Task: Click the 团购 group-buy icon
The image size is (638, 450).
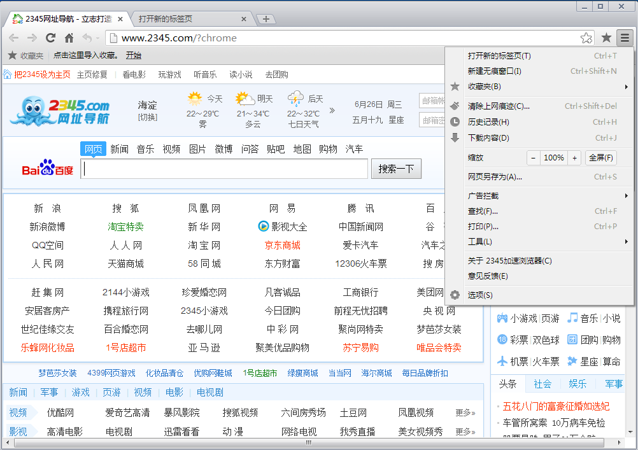Action: [x=572, y=339]
